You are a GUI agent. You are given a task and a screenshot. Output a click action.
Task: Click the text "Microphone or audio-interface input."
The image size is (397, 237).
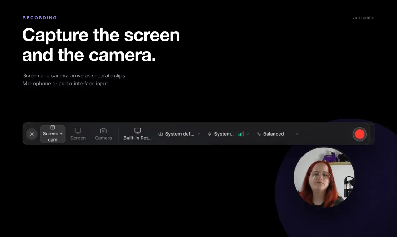click(66, 84)
